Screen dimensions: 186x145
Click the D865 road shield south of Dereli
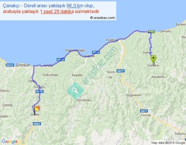pyautogui.click(x=37, y=124)
